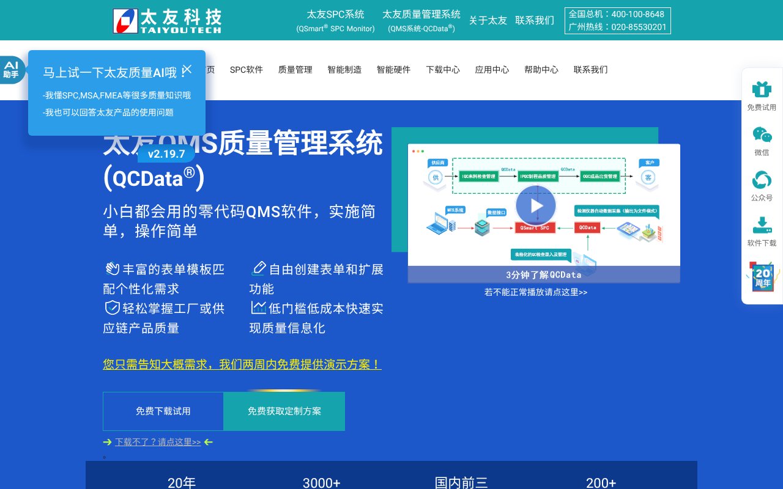This screenshot has width=783, height=489.
Task: Open the 帮助中心 navigation tab
Action: coord(541,70)
